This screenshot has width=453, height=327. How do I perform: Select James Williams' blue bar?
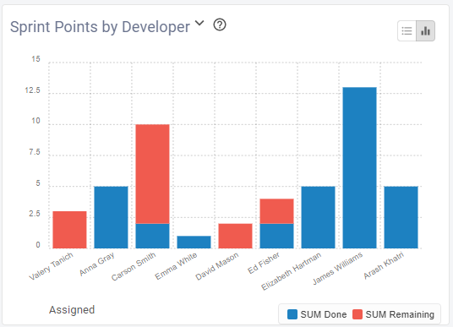point(360,168)
